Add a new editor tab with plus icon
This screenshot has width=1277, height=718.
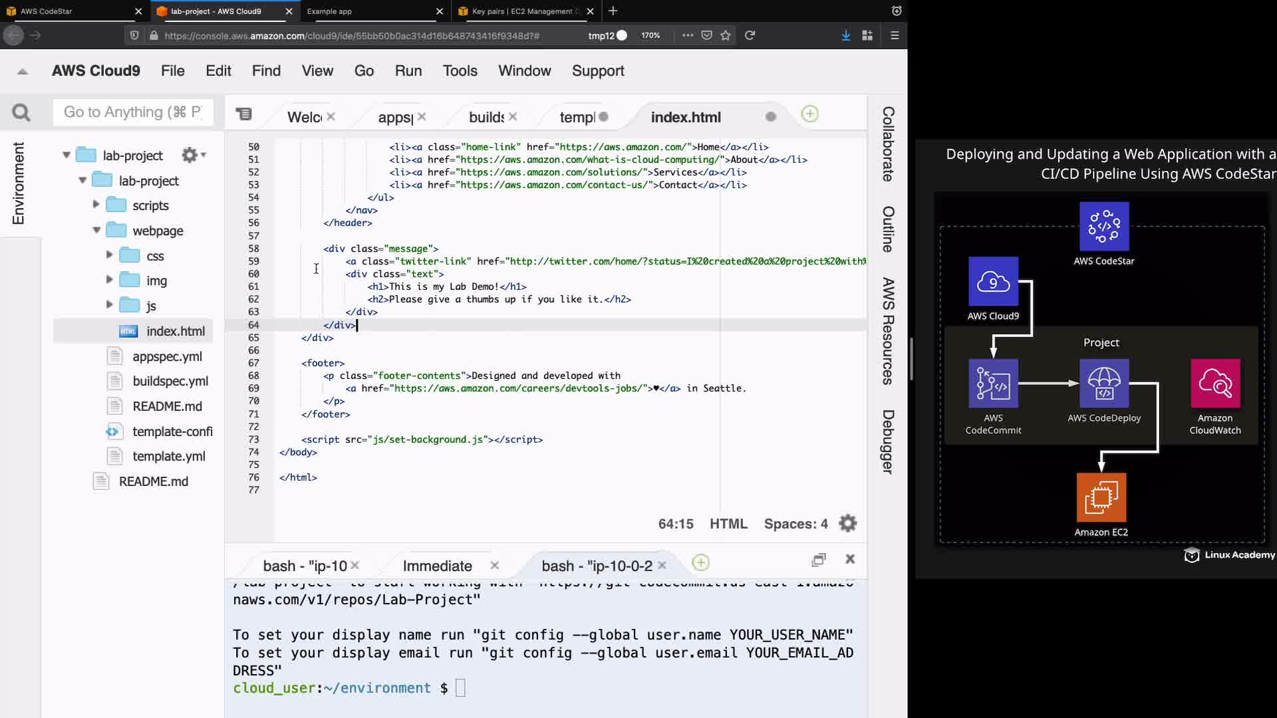[x=809, y=114]
